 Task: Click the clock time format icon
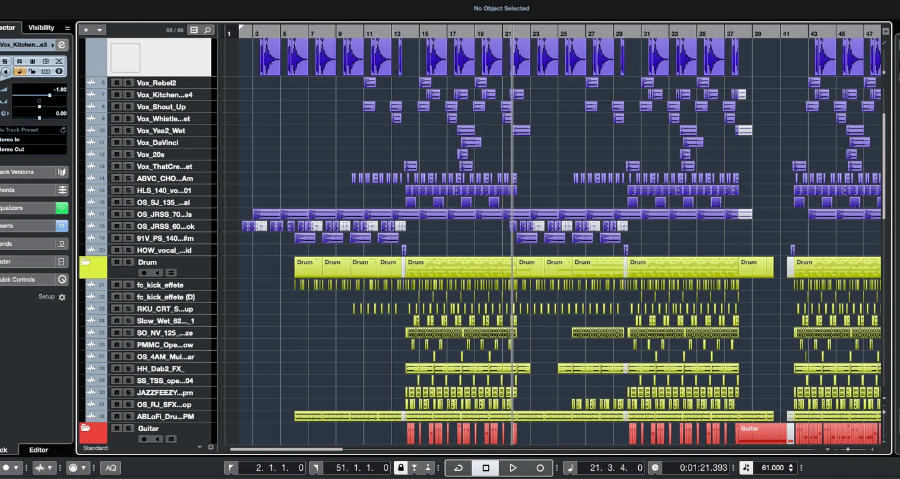[x=655, y=468]
